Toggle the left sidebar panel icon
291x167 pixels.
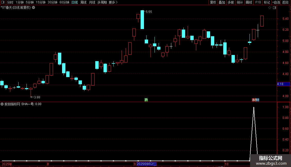click(3, 2)
